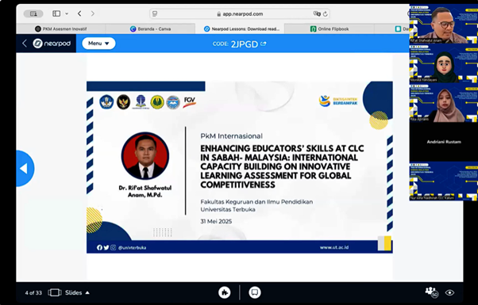Click the app.nearpod.com address field
The width and height of the screenshot is (478, 305).
[240, 13]
